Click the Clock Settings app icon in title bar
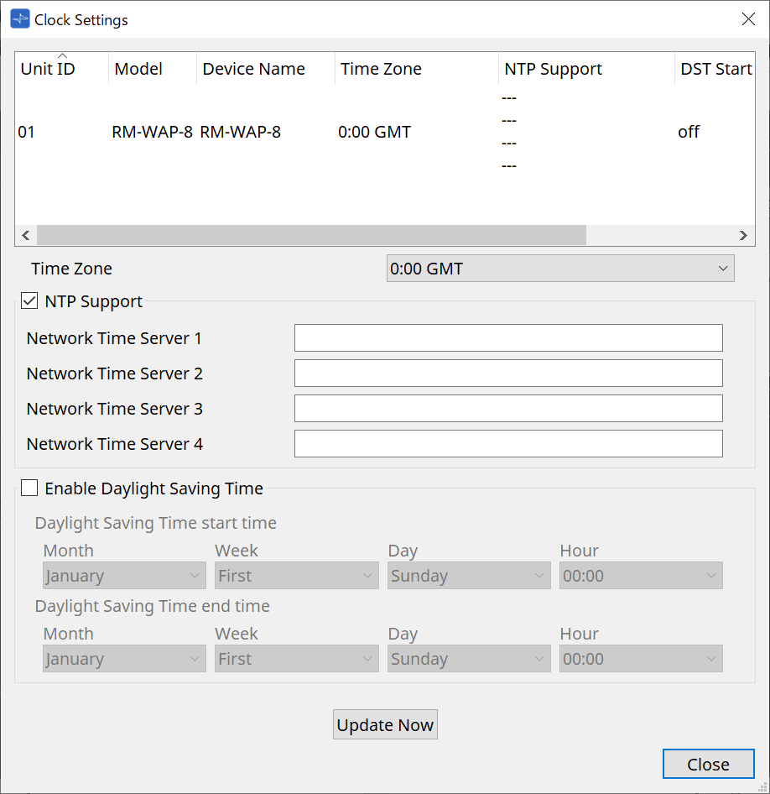 pyautogui.click(x=19, y=19)
